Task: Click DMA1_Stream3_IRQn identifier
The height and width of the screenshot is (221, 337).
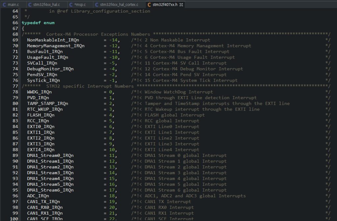Action: tap(50, 173)
